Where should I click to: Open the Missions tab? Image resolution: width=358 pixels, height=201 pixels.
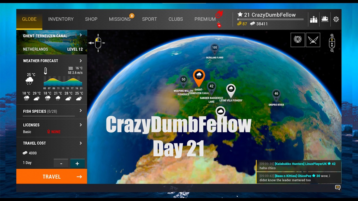coord(120,19)
